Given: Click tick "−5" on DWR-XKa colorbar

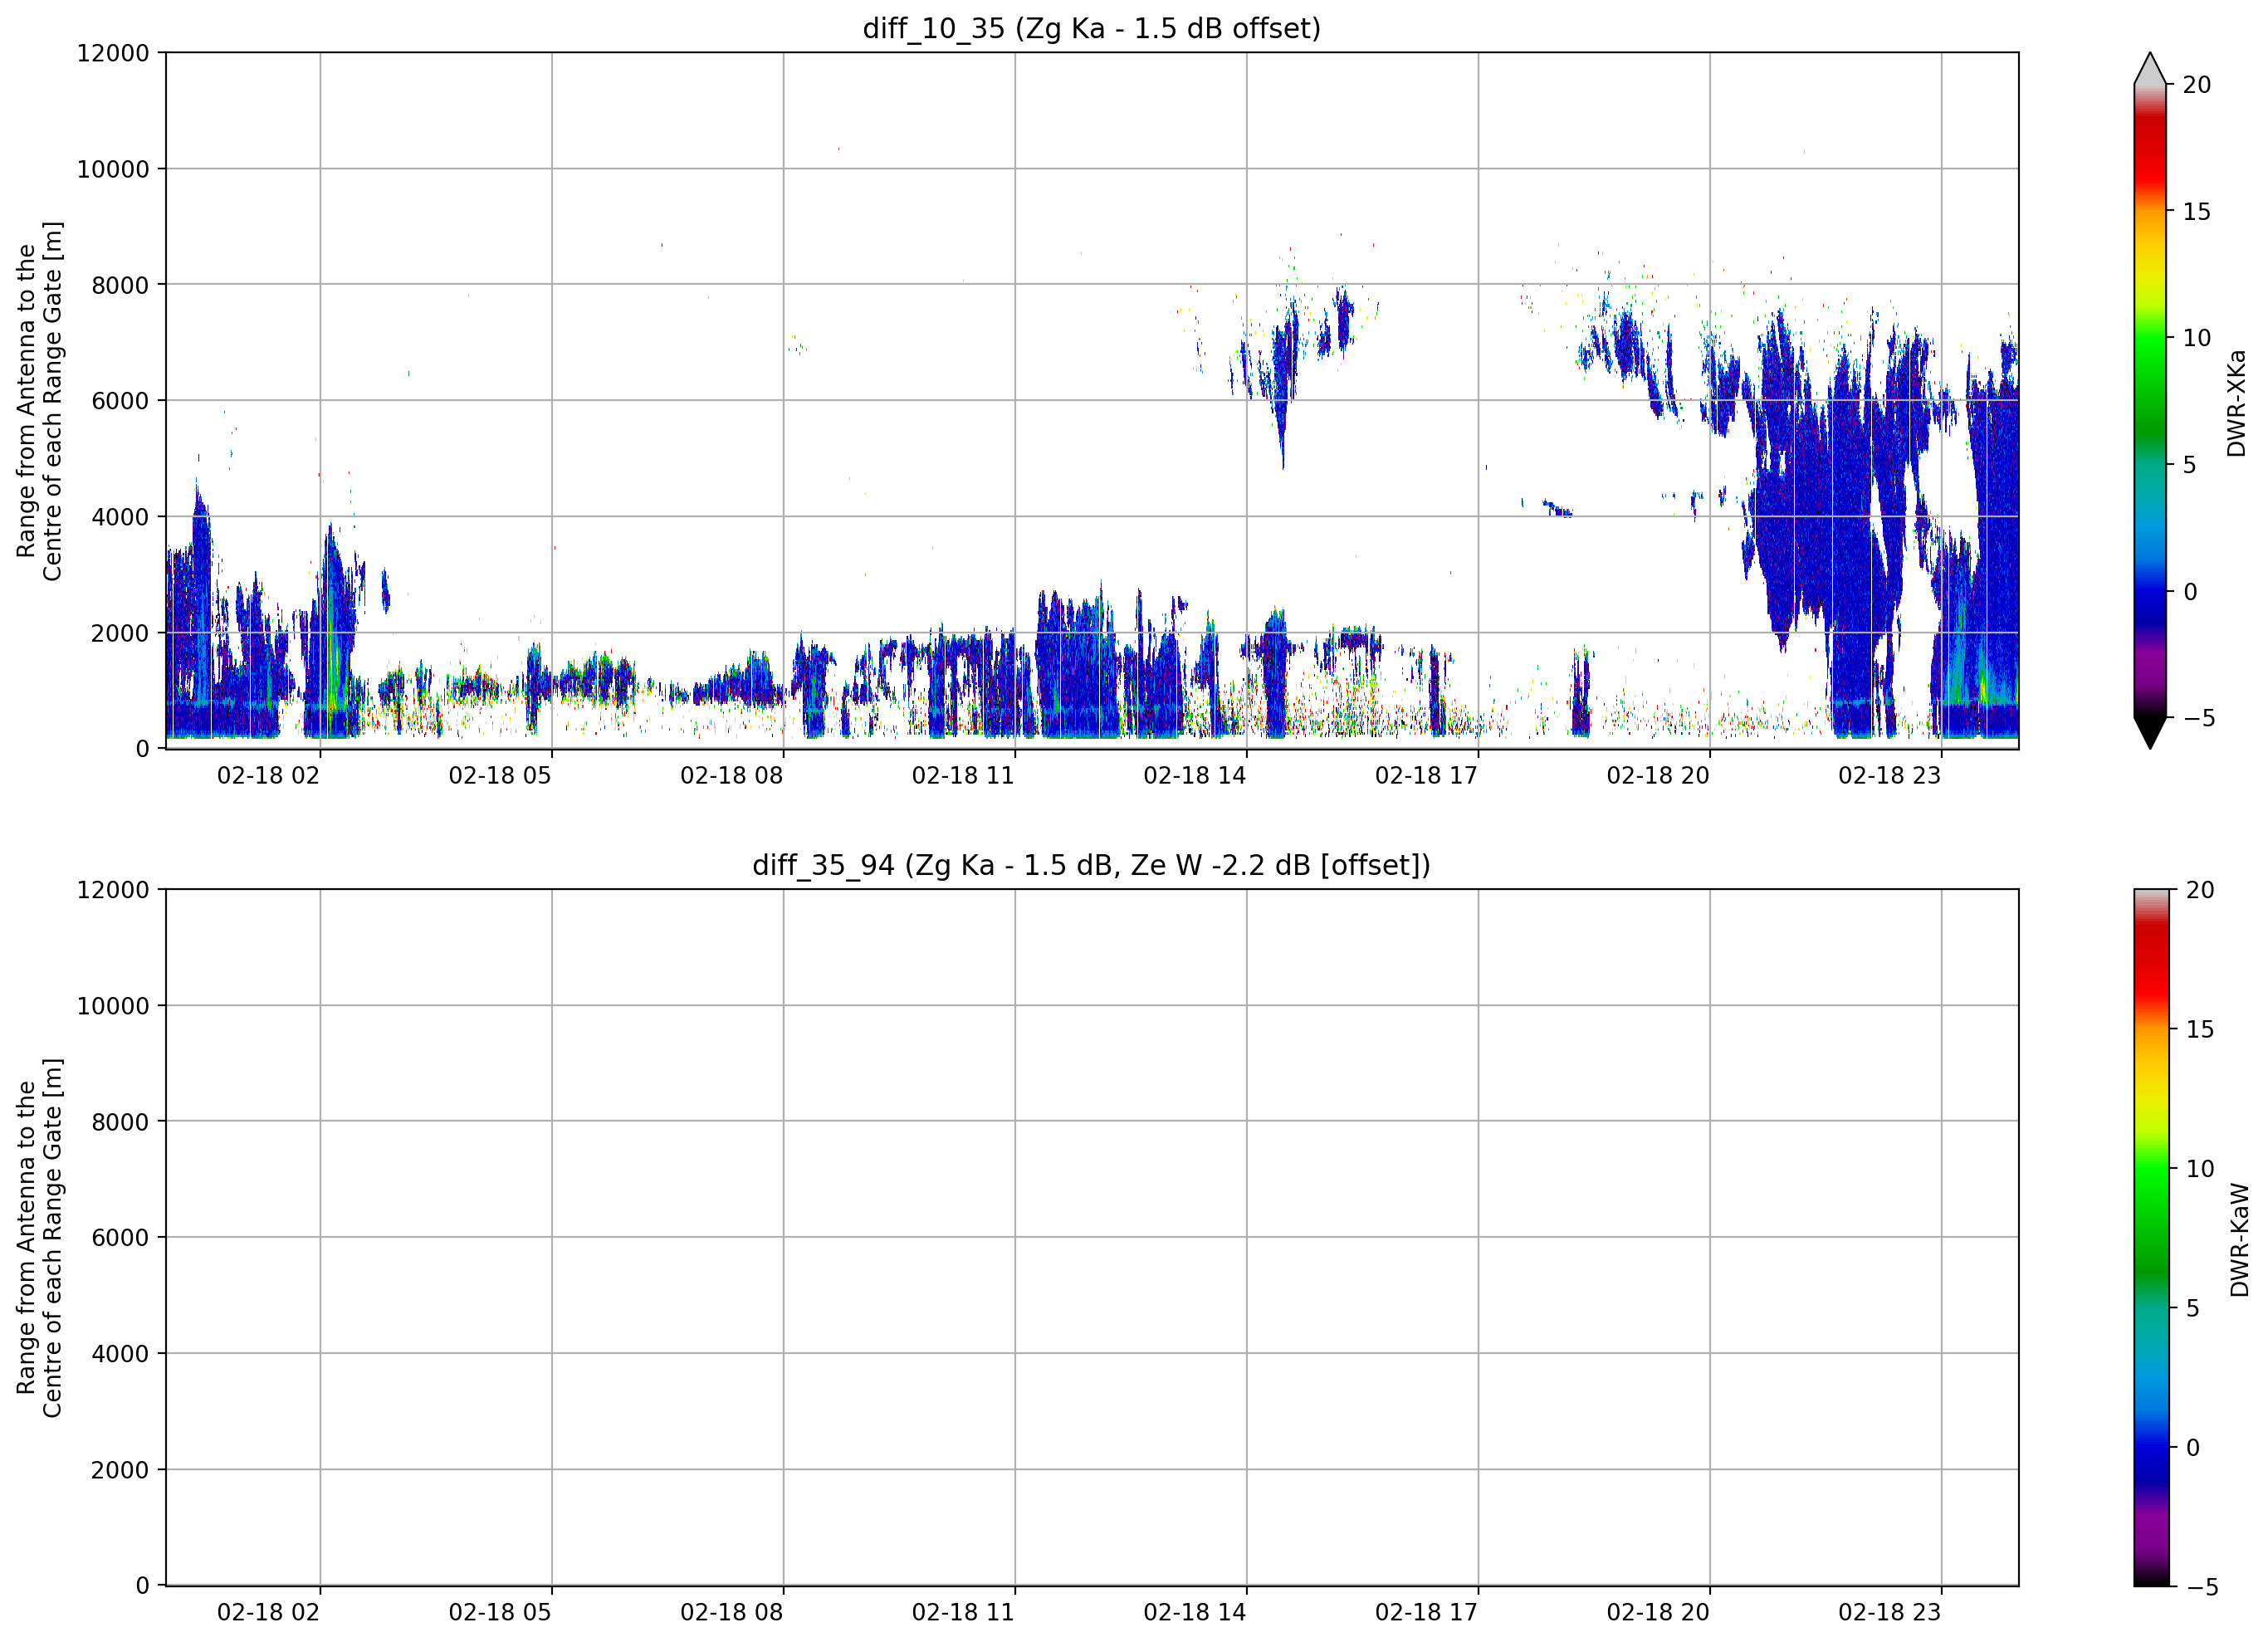Looking at the screenshot, I should [2199, 718].
